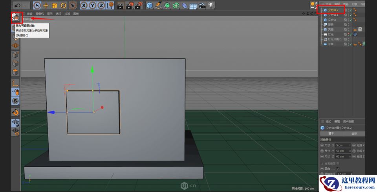Open the viewport 选项 menu
Image resolution: width=377 pixels, height=192 pixels.
coord(59,14)
